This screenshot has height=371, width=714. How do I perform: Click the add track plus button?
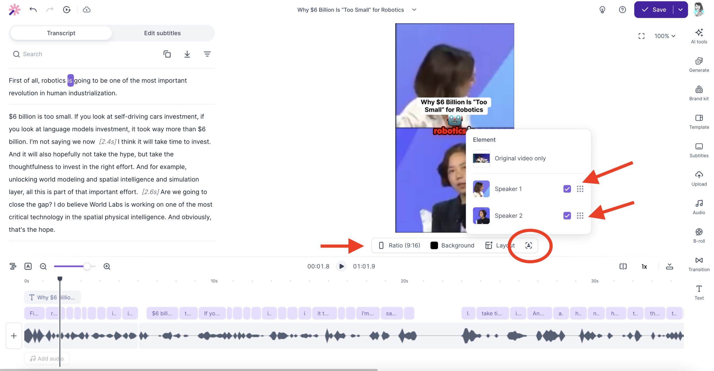click(x=14, y=336)
